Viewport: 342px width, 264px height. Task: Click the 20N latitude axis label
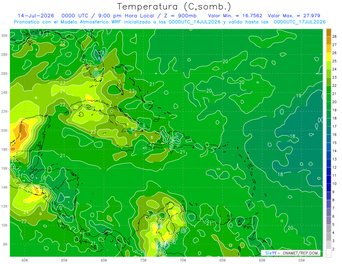[4, 130]
